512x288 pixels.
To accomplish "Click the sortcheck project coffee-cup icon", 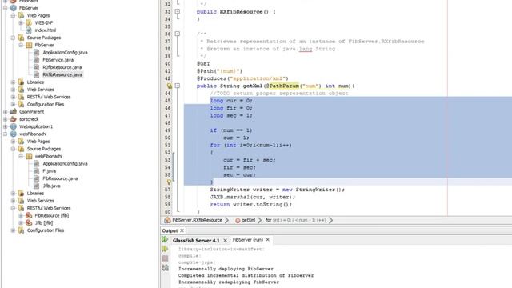I will point(14,119).
